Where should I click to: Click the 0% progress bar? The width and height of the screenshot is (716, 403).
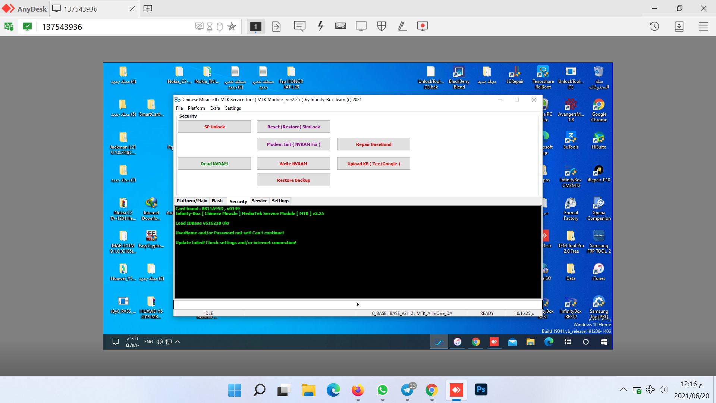pyautogui.click(x=357, y=304)
